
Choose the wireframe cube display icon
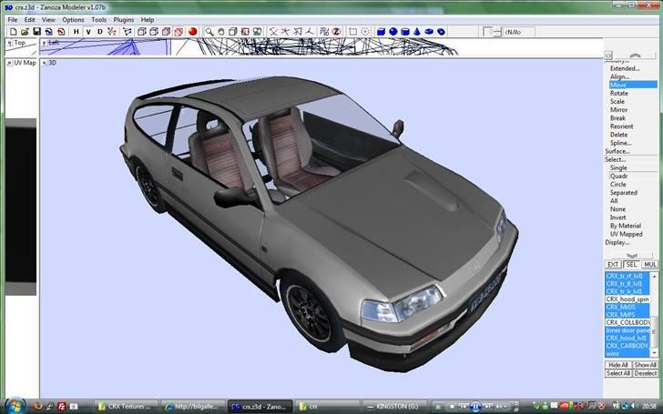click(142, 32)
